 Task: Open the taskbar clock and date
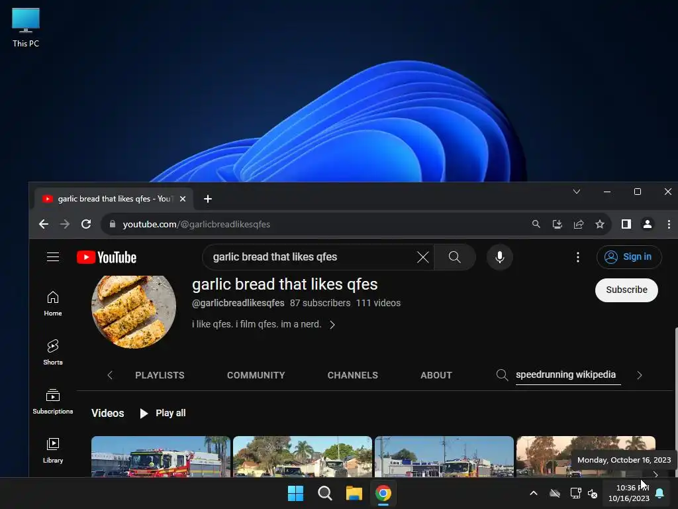pyautogui.click(x=629, y=493)
